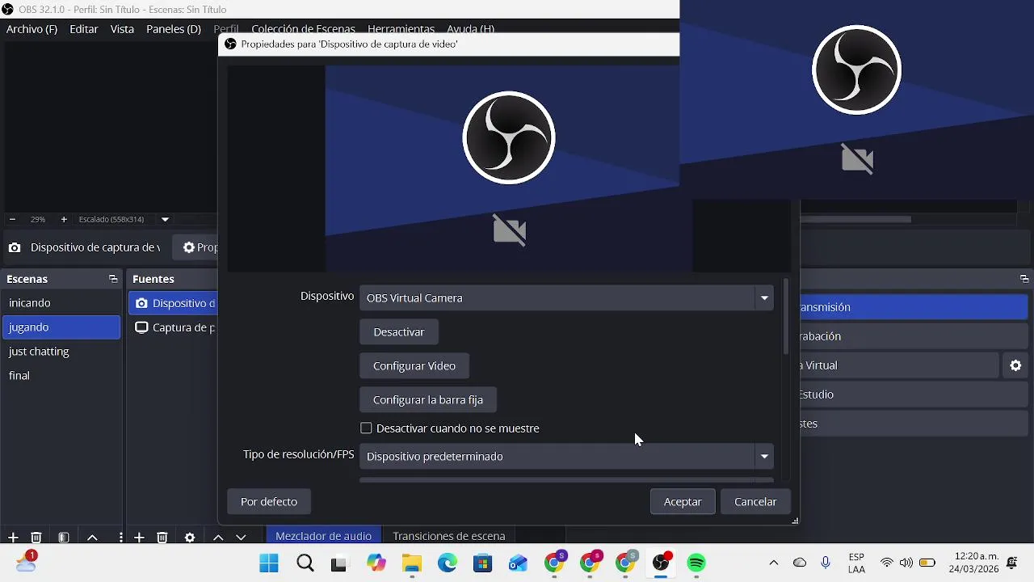Select 'Captura de p…' source in Fuentes
Viewport: 1034px width, 582px height.
click(173, 327)
